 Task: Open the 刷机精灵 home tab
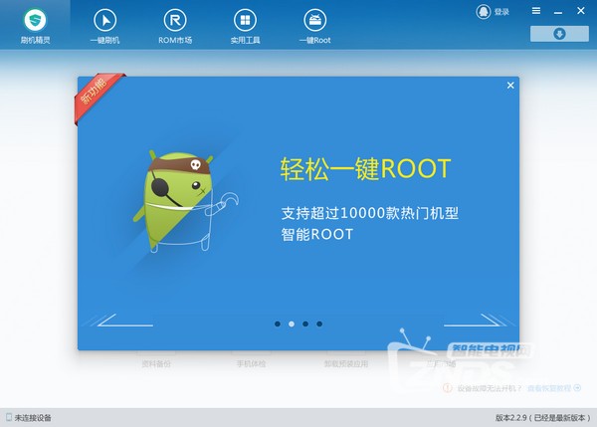35,25
